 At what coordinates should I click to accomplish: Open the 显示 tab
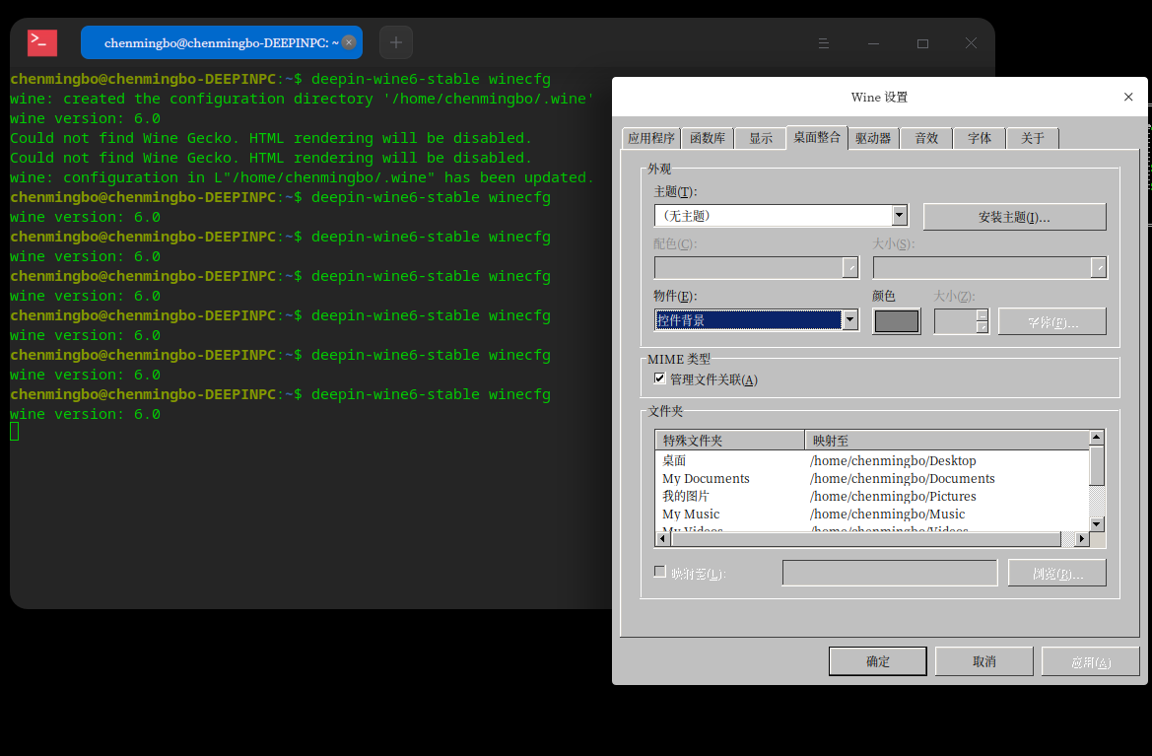tap(761, 138)
